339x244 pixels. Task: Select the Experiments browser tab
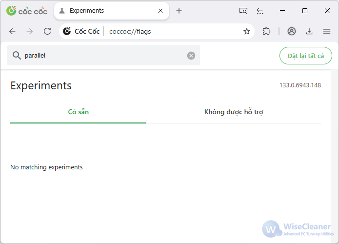(111, 11)
